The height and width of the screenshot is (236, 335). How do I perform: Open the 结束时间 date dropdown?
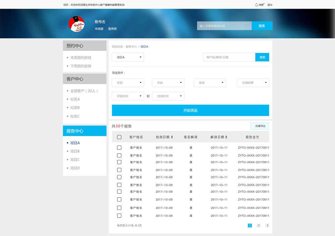click(x=168, y=96)
